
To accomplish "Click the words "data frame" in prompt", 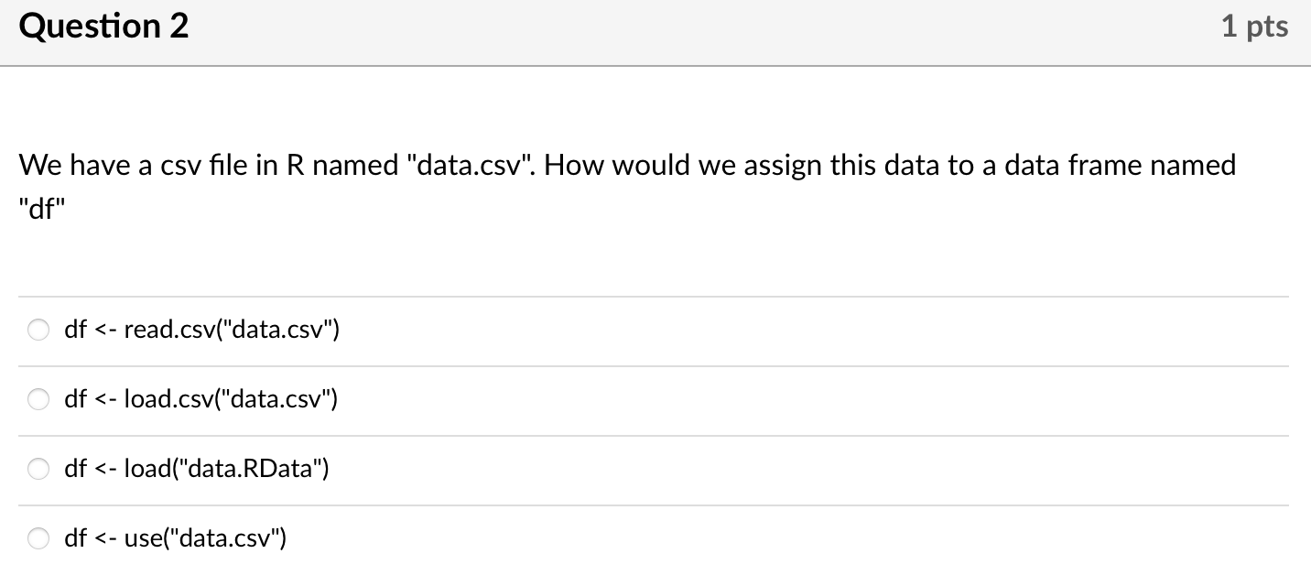I will [1073, 166].
